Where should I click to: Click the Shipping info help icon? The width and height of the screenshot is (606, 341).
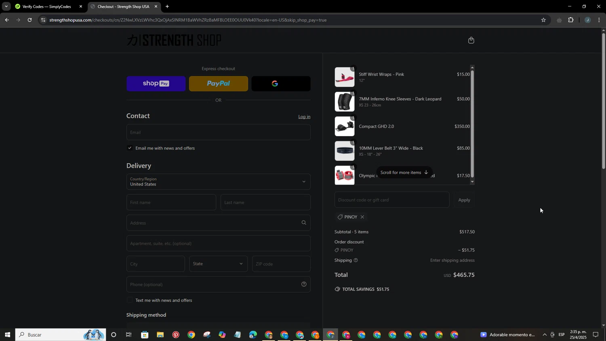coord(356,260)
